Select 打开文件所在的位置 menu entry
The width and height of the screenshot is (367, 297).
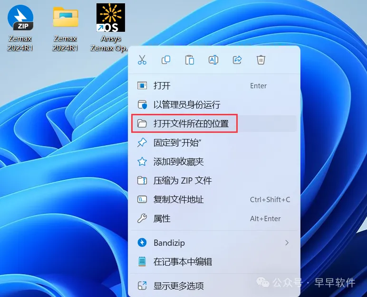pyautogui.click(x=214, y=123)
